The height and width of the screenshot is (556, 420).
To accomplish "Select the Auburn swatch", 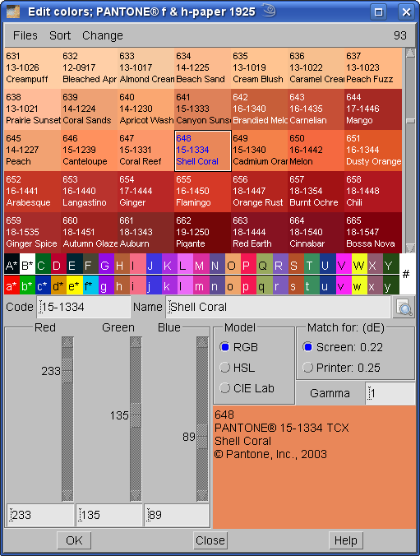I will point(146,233).
